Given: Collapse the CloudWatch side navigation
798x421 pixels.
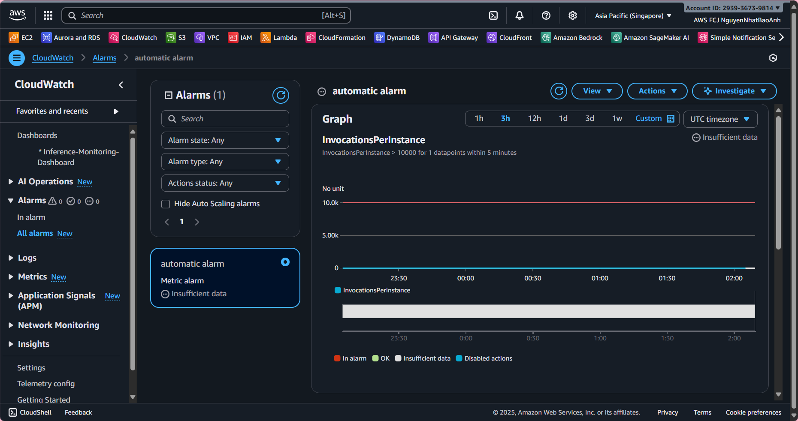Looking at the screenshot, I should click(121, 85).
